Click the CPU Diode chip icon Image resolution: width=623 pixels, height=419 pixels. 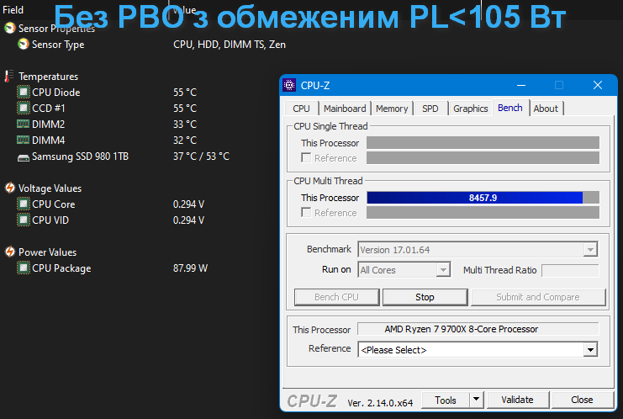click(x=24, y=93)
